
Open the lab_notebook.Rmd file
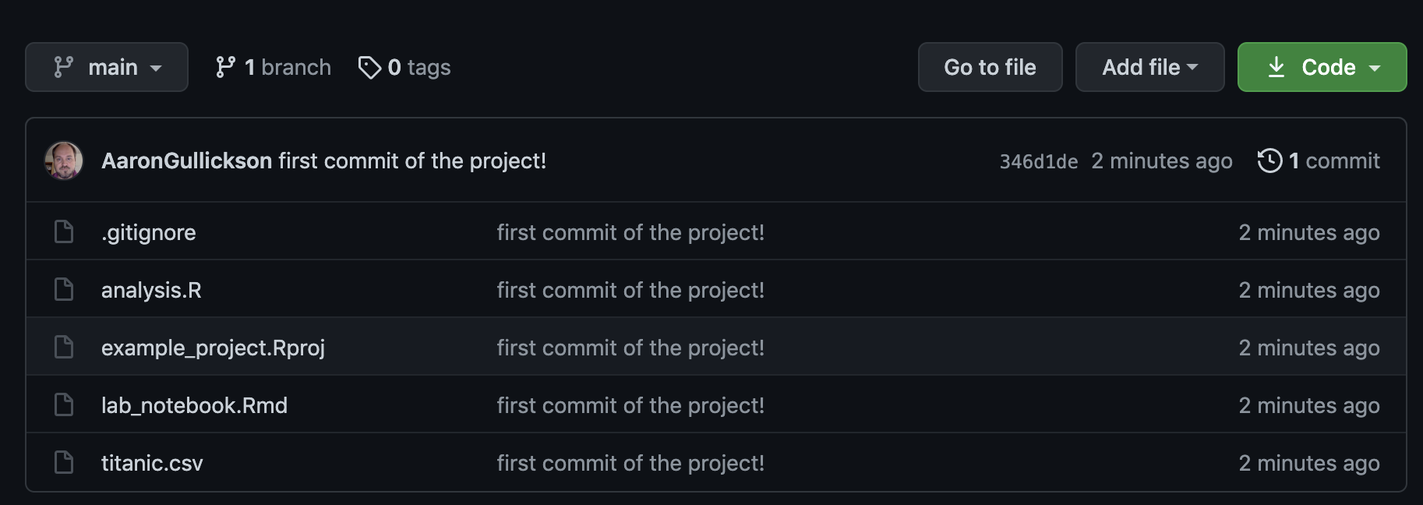click(194, 405)
